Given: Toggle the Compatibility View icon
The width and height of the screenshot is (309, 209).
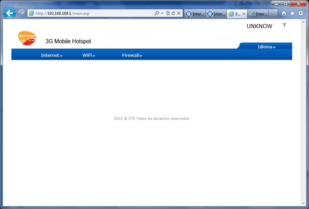Looking at the screenshot, I should [168, 13].
